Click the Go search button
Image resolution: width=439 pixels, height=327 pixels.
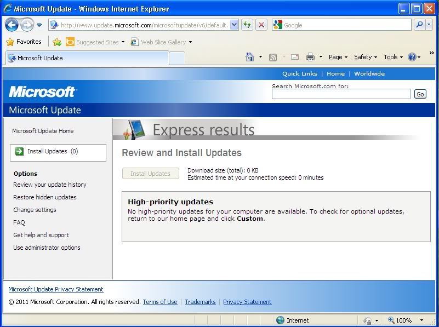(x=420, y=94)
